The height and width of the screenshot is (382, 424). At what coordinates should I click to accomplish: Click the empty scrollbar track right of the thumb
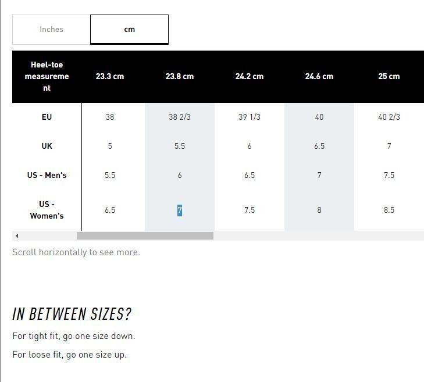[319, 235]
